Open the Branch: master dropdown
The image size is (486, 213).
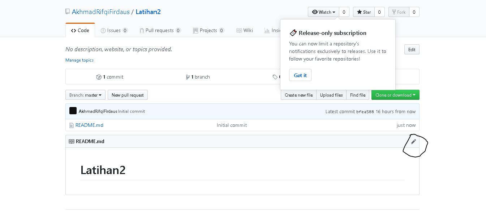86,95
